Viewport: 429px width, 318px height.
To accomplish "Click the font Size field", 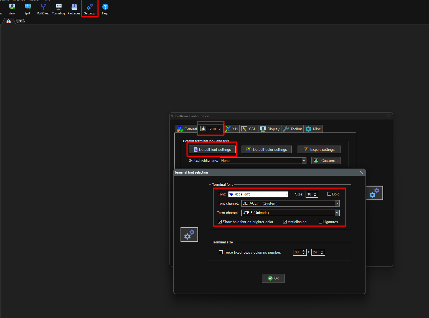I will click(309, 194).
